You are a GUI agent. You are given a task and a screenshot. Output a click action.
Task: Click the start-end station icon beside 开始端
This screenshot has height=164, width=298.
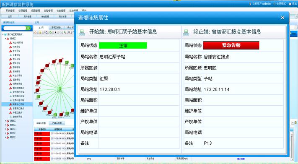(x=82, y=32)
